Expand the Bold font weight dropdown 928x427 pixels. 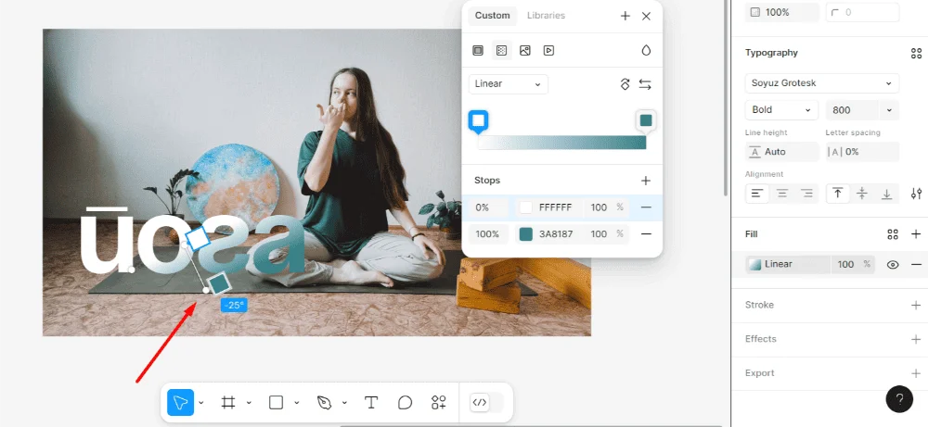pyautogui.click(x=780, y=110)
